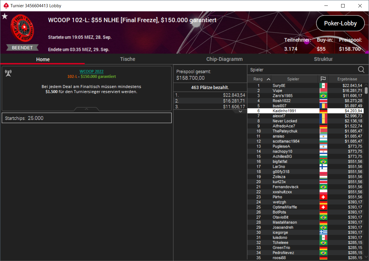Click the flag column header icon

323,79
